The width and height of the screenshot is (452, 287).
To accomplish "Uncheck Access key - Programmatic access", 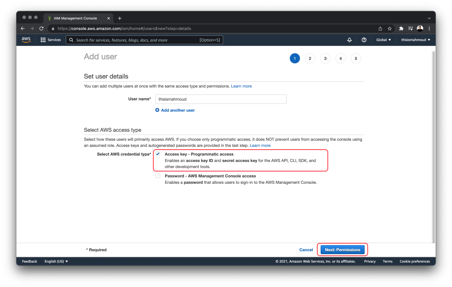I will (158, 154).
